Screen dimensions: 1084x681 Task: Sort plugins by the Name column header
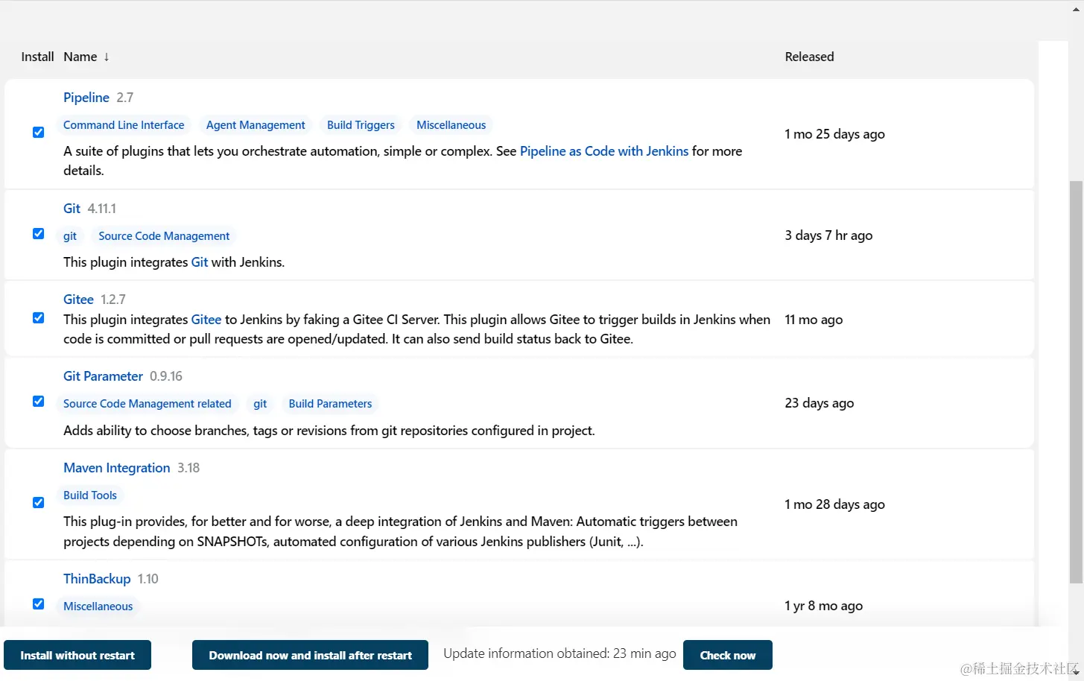(x=80, y=57)
